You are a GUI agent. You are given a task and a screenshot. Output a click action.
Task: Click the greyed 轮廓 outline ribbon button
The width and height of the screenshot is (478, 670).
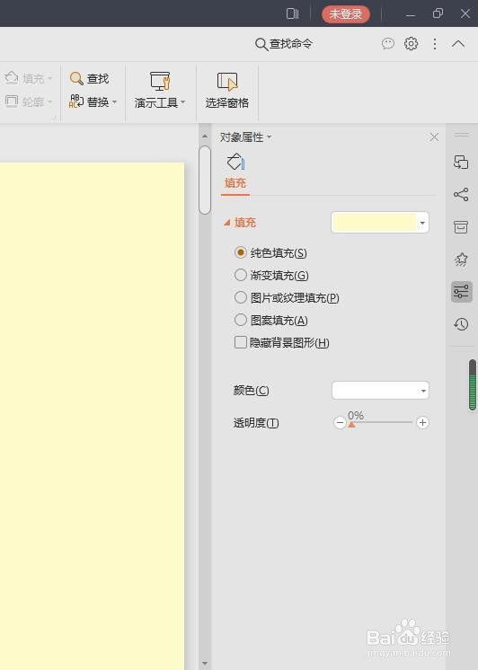28,101
